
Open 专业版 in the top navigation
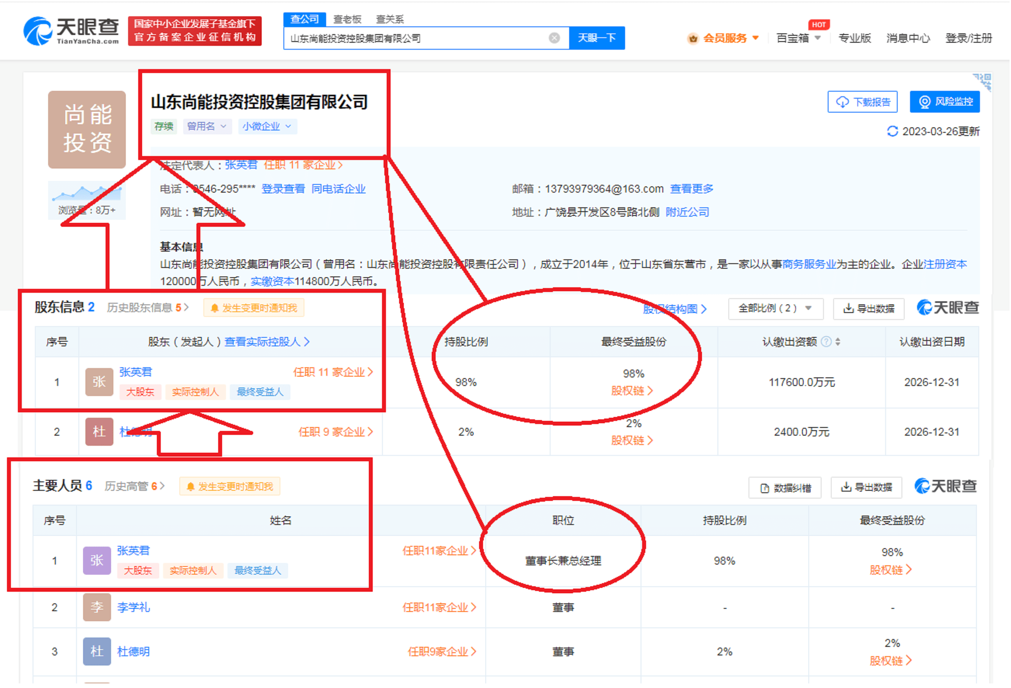click(x=855, y=38)
